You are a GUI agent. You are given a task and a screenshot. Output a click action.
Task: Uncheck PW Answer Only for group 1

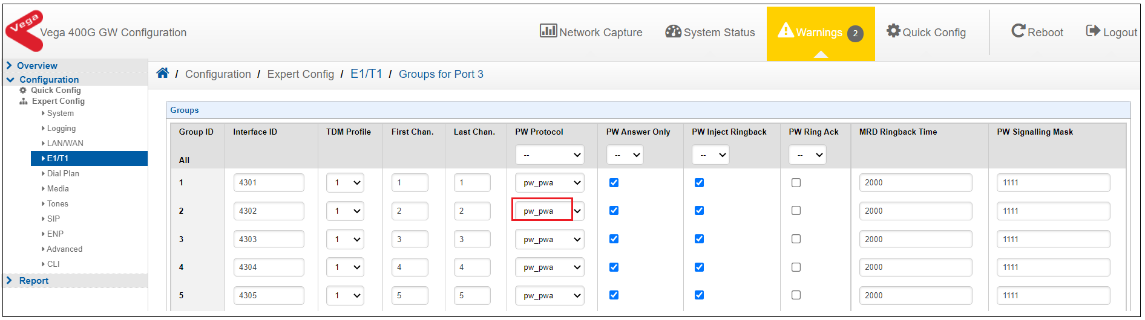coord(614,182)
